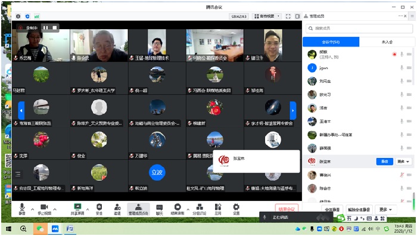This screenshot has height=236, width=417.
Task: Click the red 结束会议 end meeting button
Action: (x=287, y=209)
